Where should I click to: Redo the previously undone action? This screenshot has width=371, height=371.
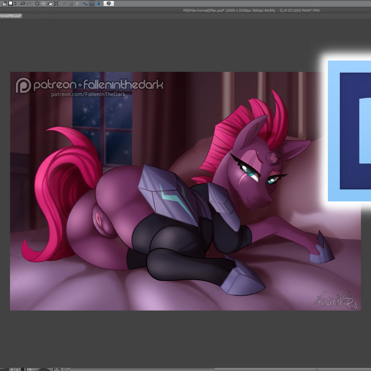pyautogui.click(x=29, y=4)
